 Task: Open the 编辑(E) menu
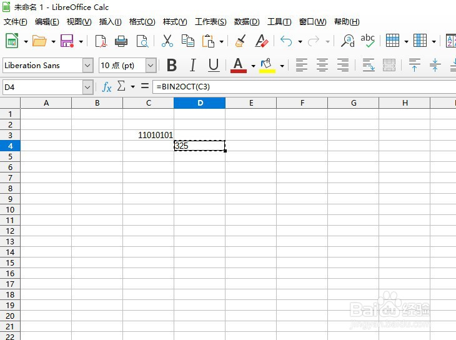pyautogui.click(x=47, y=21)
